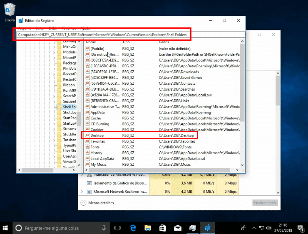Expand the PlmVolatile tree node
This screenshot has height=234, width=308.
coord(54,69)
